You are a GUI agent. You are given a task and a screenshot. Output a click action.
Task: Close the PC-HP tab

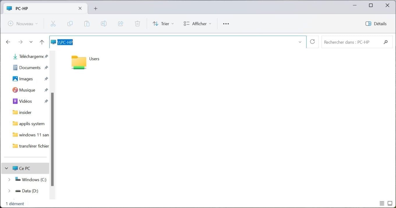pos(80,8)
